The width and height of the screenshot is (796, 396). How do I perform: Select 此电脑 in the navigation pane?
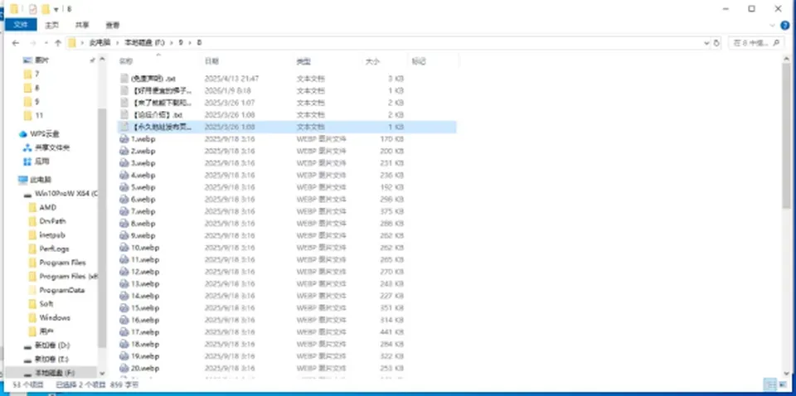click(x=41, y=180)
